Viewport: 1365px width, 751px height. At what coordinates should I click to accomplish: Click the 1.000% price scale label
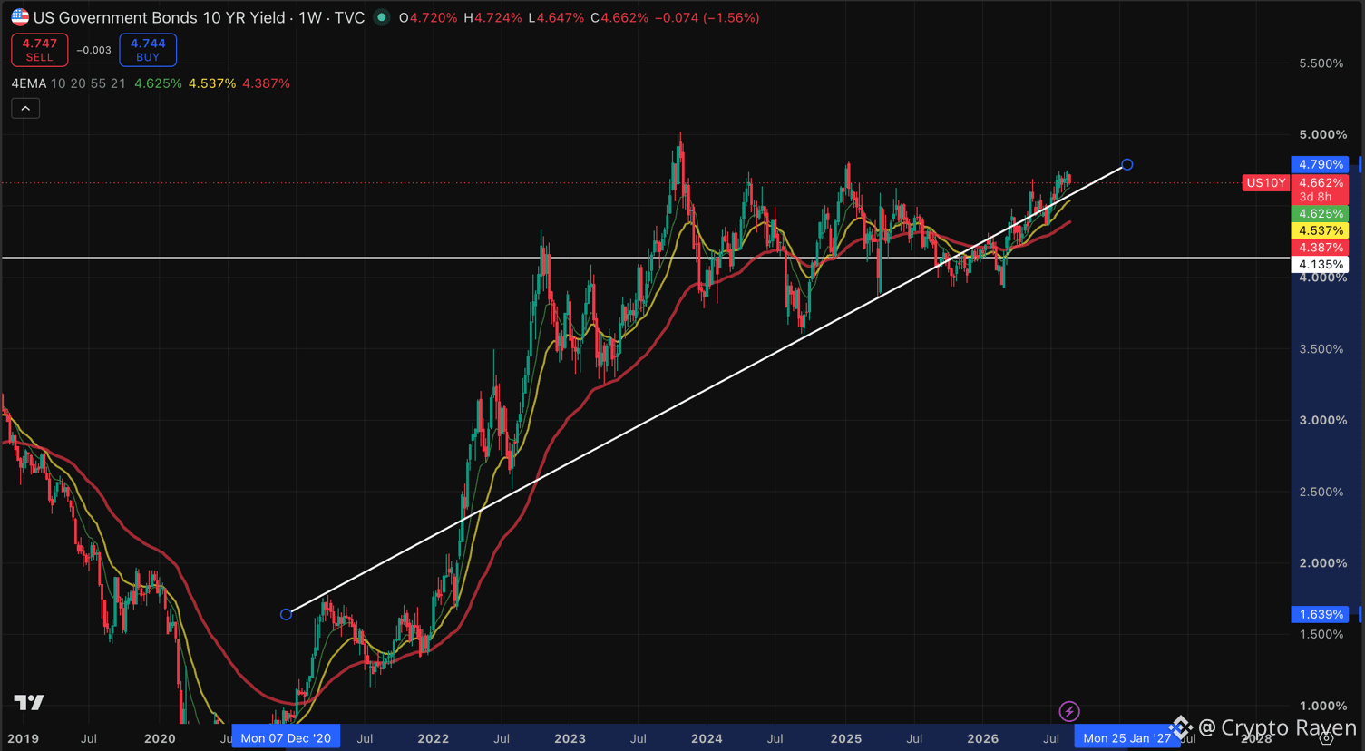[1323, 706]
